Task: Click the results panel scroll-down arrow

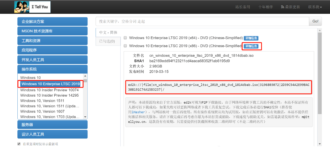Action: tap(320, 144)
